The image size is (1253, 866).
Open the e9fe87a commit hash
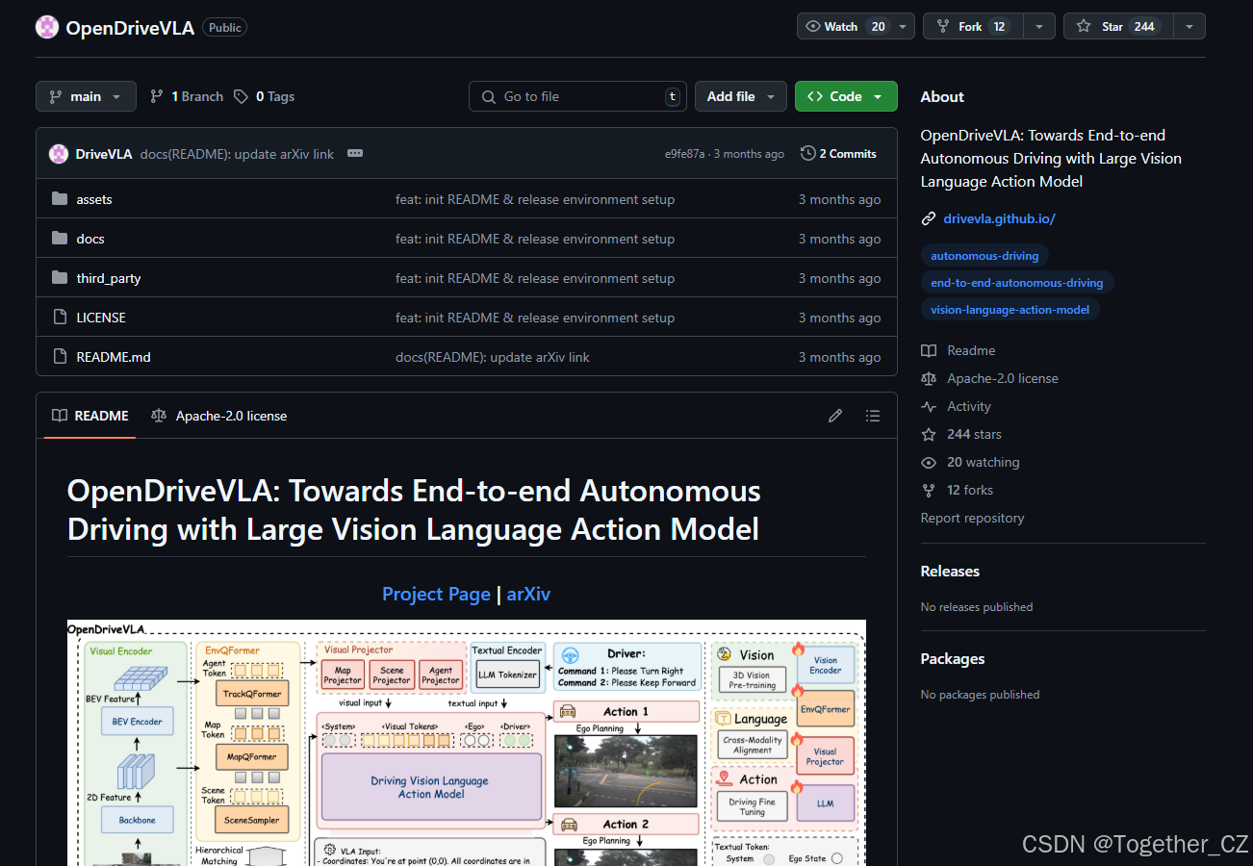click(x=685, y=154)
